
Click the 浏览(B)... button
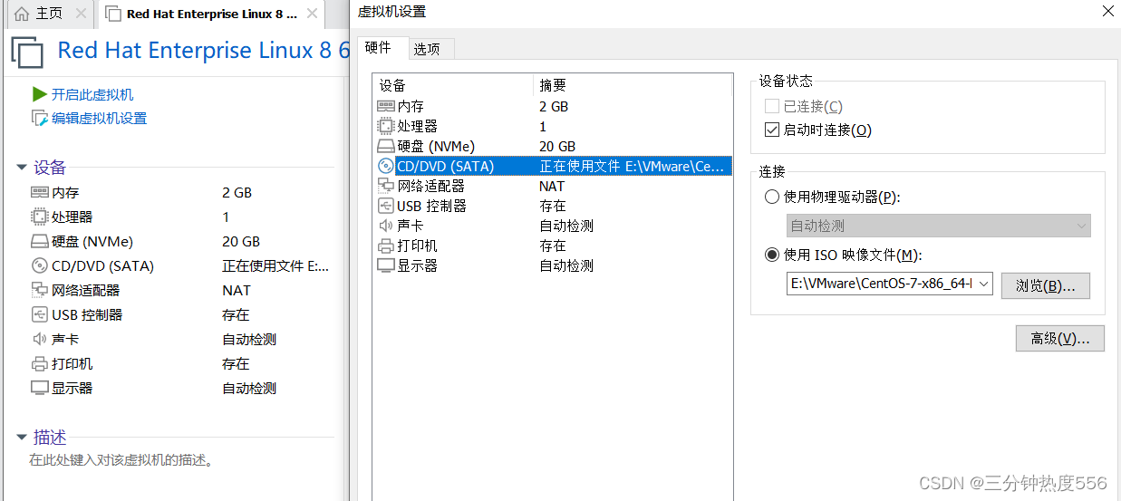[1045, 285]
